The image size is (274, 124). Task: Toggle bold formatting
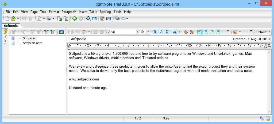pyautogui.click(x=155, y=32)
